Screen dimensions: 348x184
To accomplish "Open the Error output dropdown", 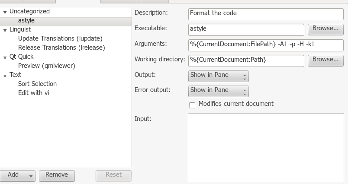I will [x=219, y=91].
